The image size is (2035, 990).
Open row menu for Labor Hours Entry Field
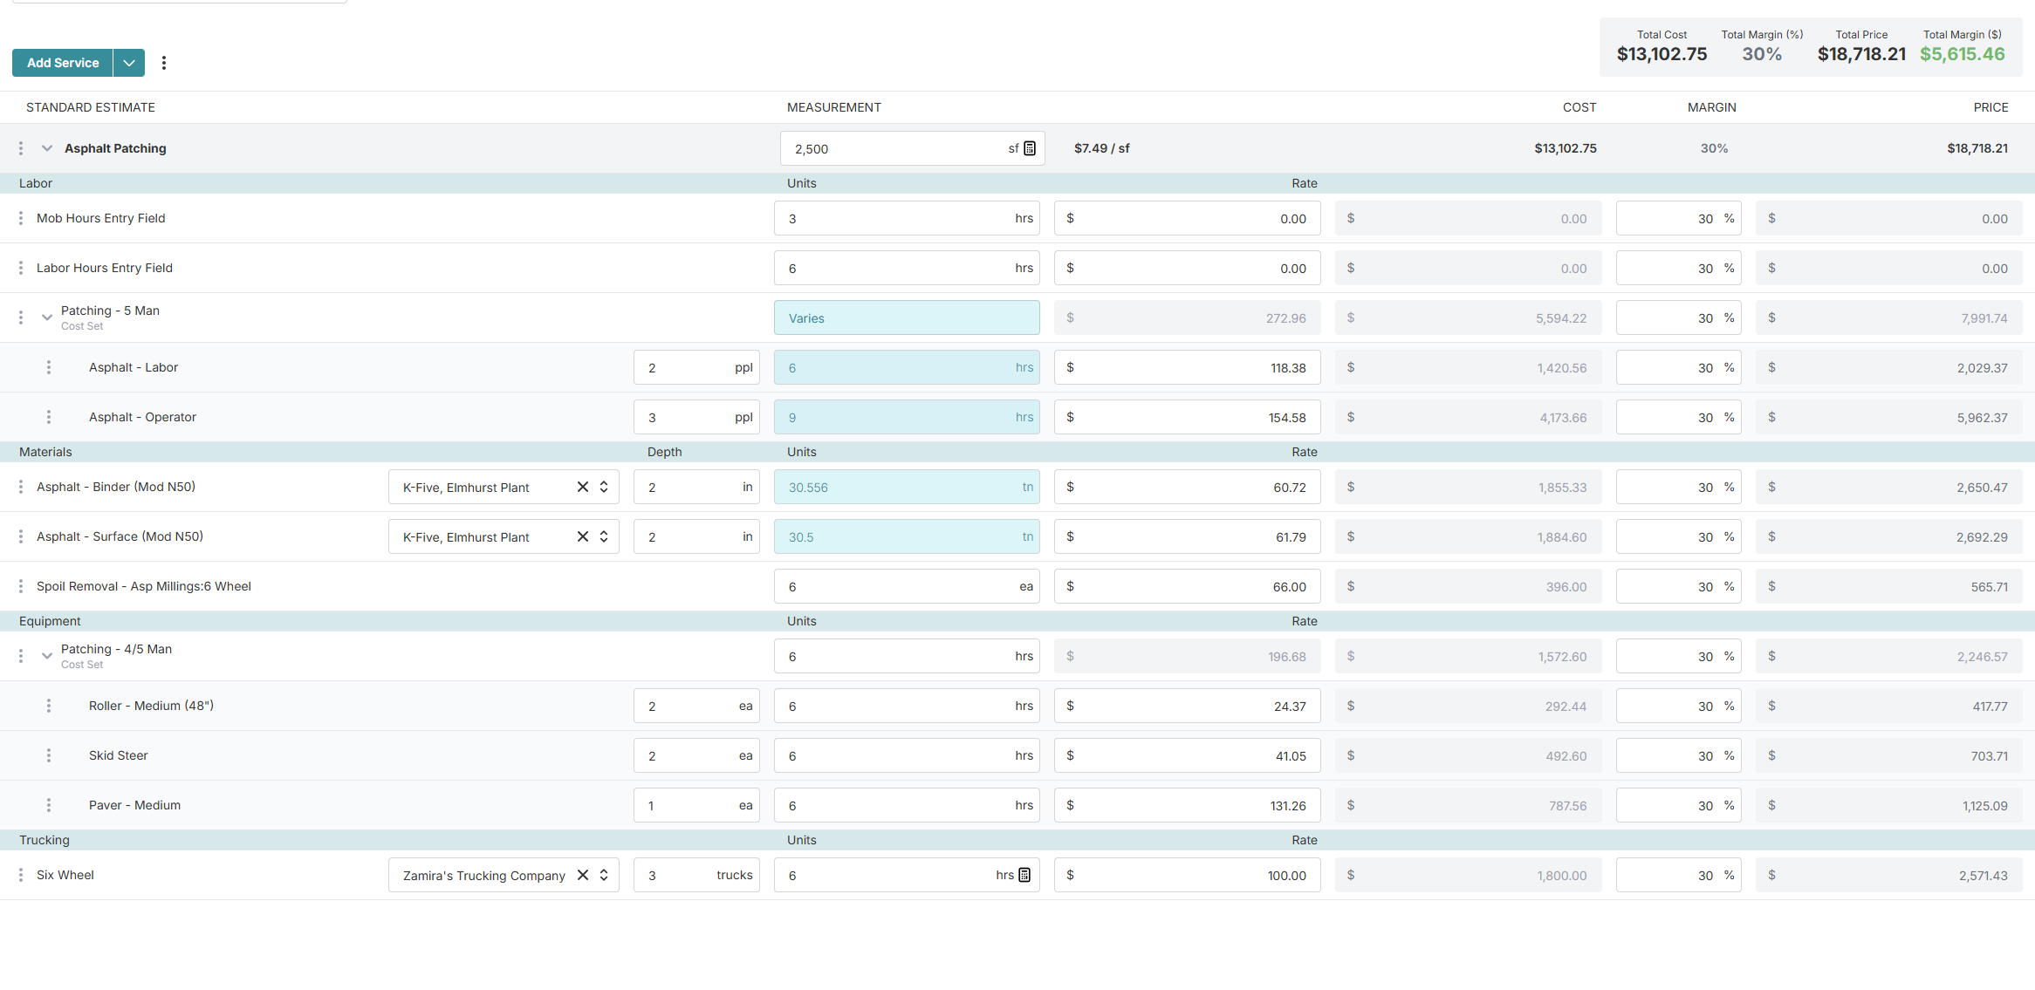coord(21,268)
